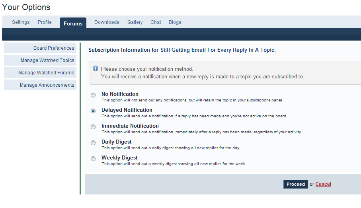Open the Gallery tab
The height and width of the screenshot is (208, 361).
click(x=135, y=22)
